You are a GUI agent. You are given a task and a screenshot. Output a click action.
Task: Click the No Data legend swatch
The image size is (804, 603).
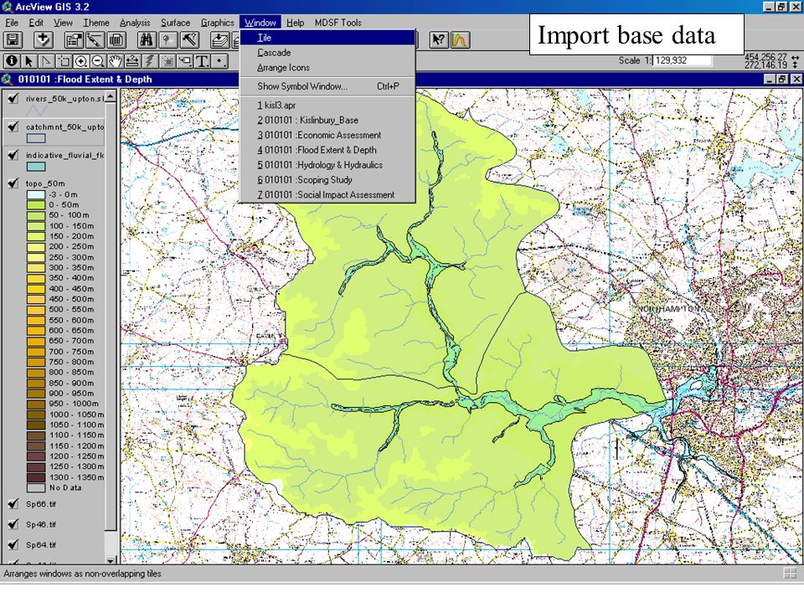click(x=36, y=487)
